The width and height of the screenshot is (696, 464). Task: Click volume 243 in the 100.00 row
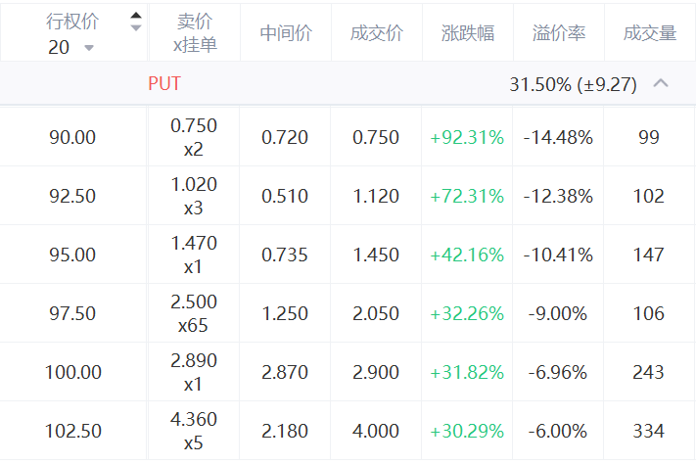click(648, 372)
